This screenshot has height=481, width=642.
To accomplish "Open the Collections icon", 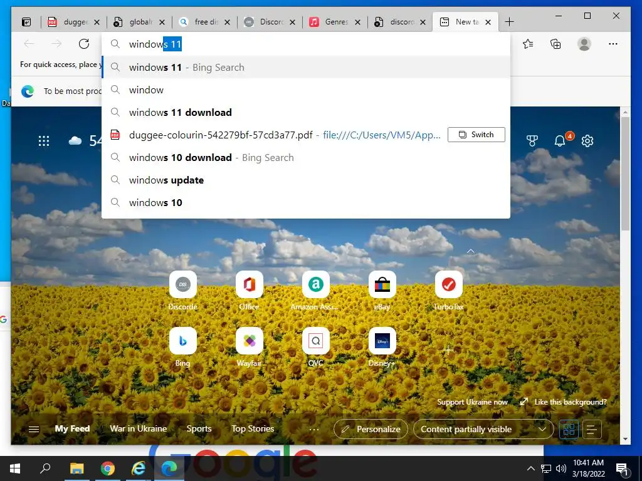I will click(x=555, y=44).
